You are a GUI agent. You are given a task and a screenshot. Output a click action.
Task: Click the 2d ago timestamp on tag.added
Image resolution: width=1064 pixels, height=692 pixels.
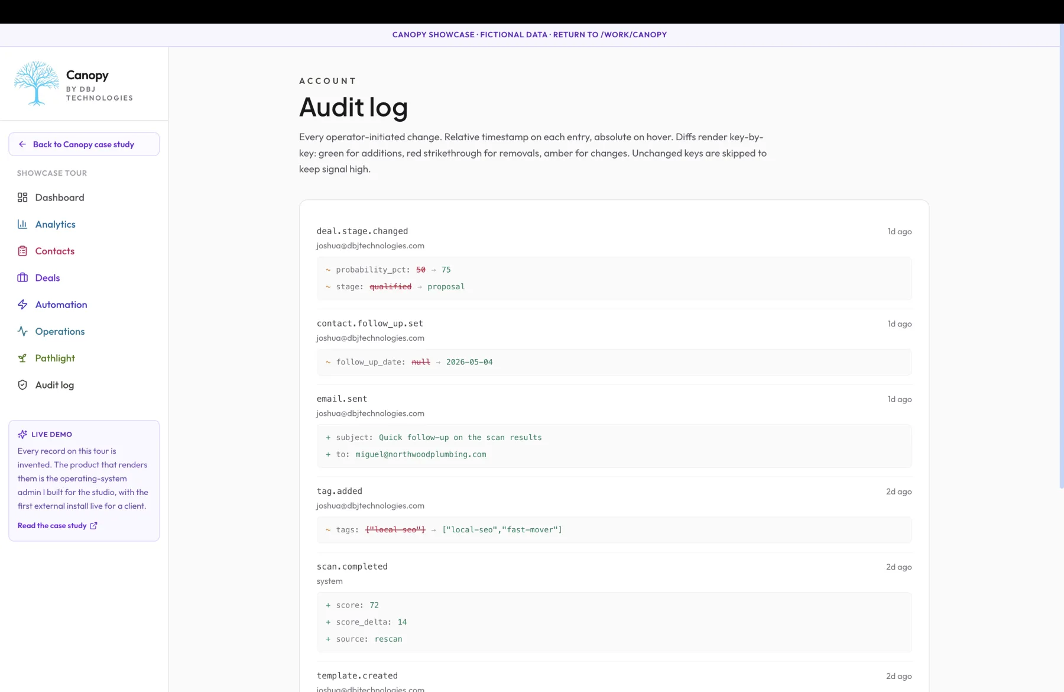click(x=899, y=491)
